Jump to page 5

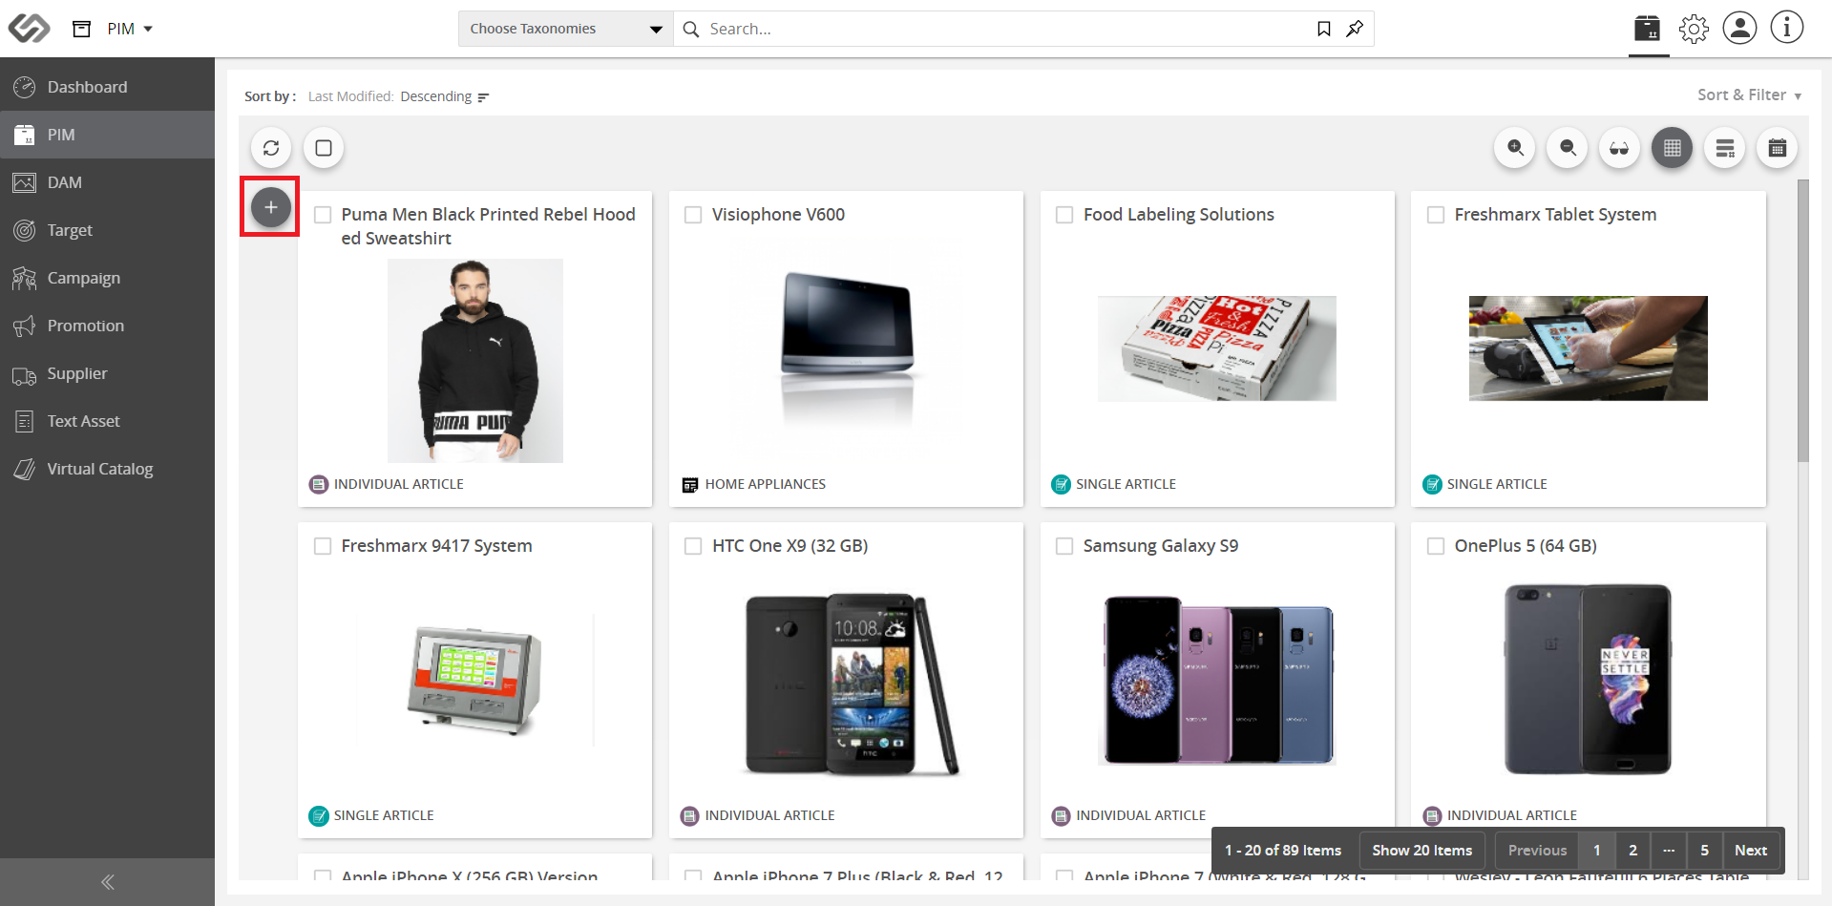[1704, 850]
